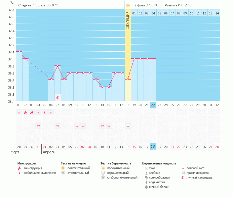This screenshot has width=233, height=197.
Task: Click the menstruation drop icon under day 01
Action: click(19, 113)
